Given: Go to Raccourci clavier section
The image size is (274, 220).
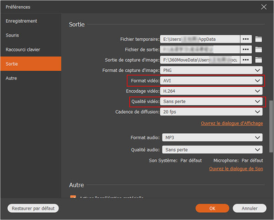Looking at the screenshot, I should (31, 50).
